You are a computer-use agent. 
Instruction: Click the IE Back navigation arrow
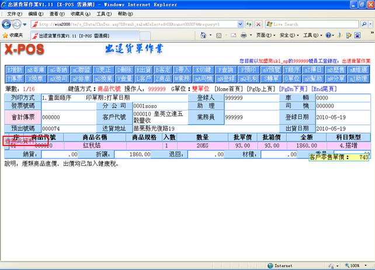pos(7,25)
